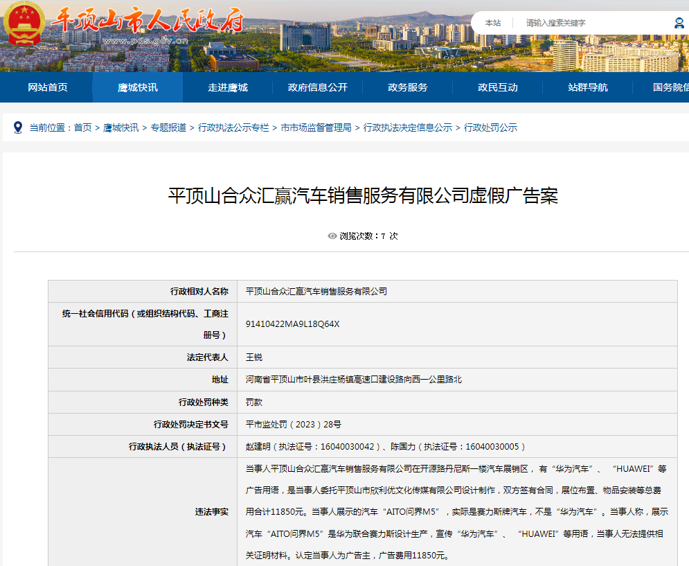Screen dimensions: 689x566
Task: Open the 政府信息公开 navigation tab
Action: (x=318, y=87)
